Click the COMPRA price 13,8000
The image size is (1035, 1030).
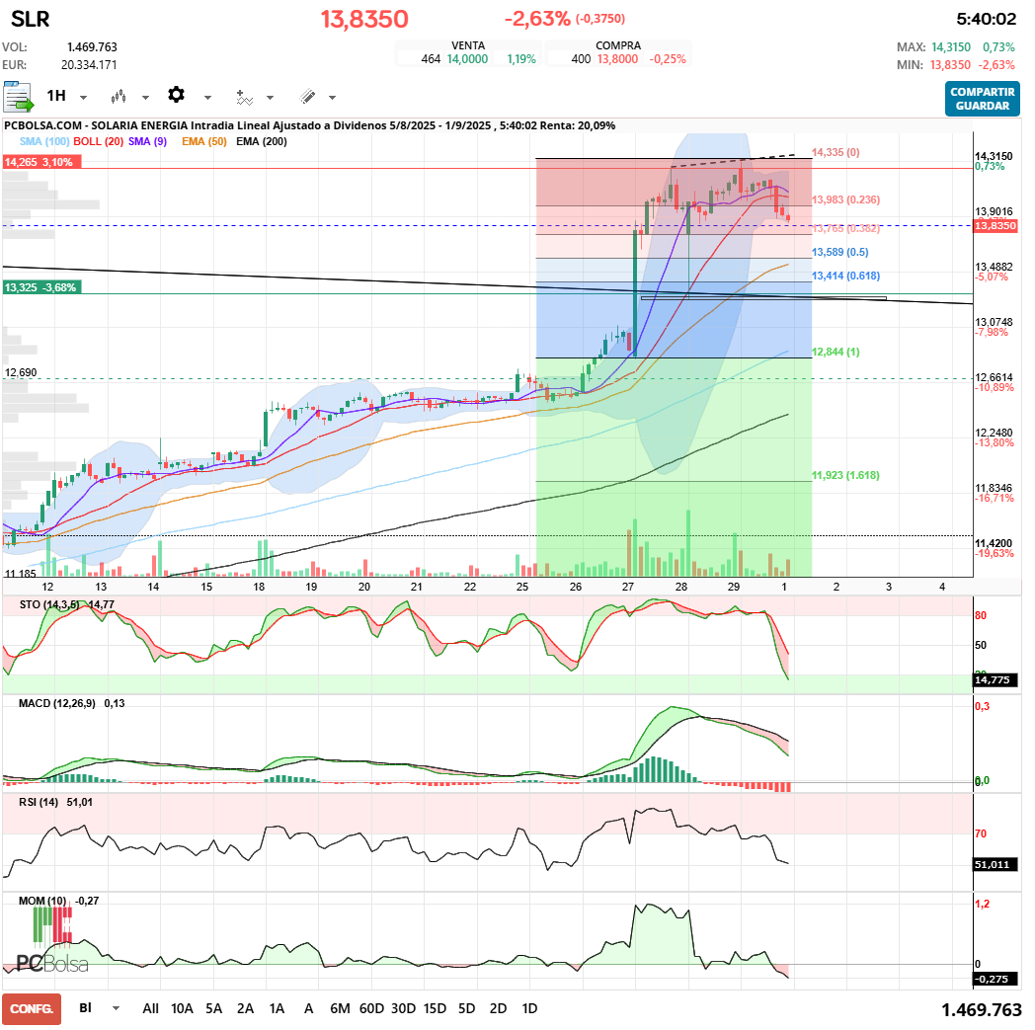pyautogui.click(x=618, y=58)
